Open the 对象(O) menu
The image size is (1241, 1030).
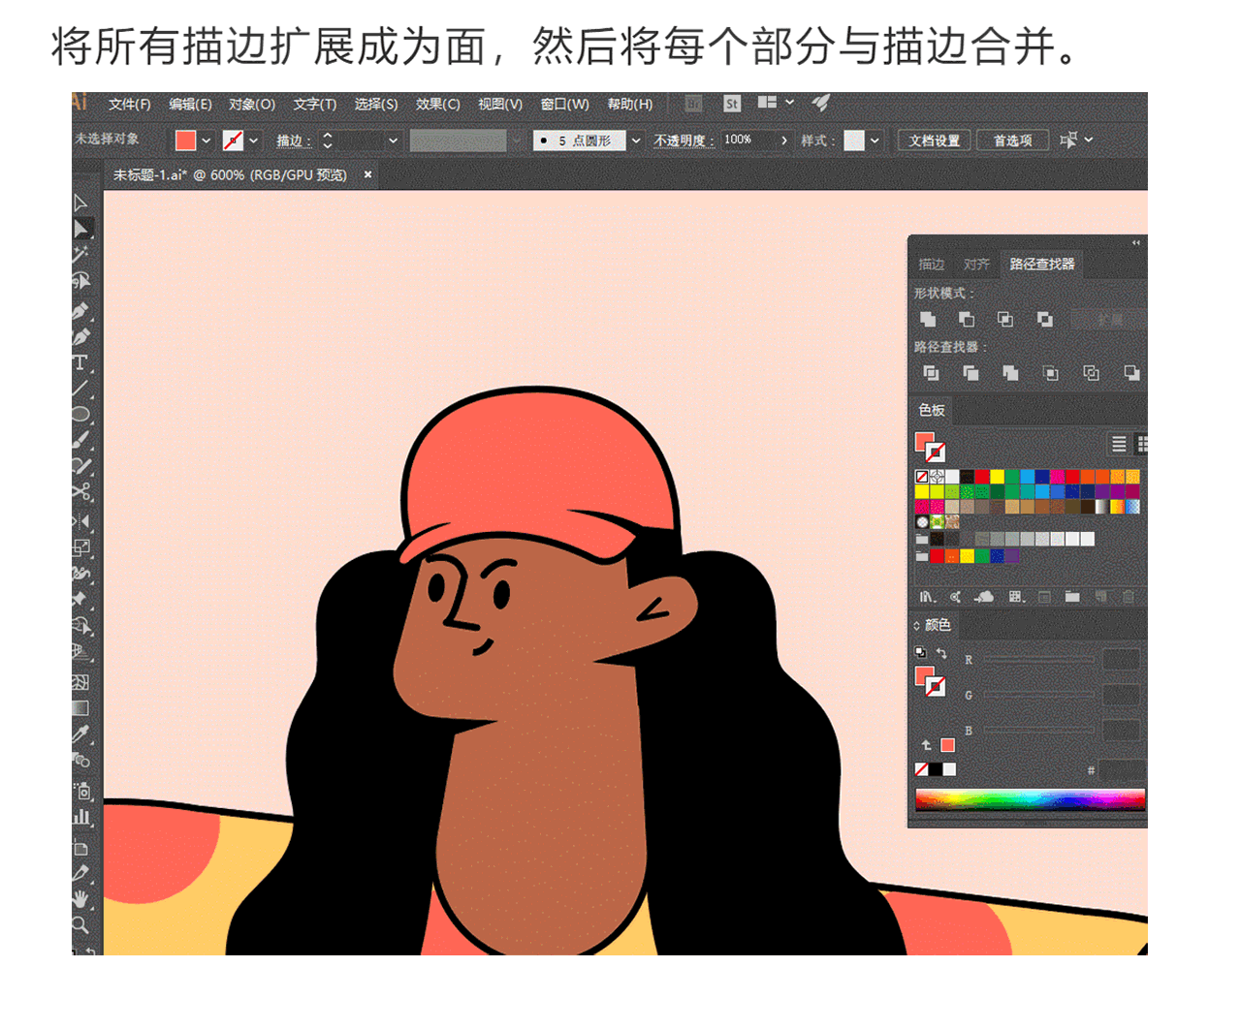[252, 104]
